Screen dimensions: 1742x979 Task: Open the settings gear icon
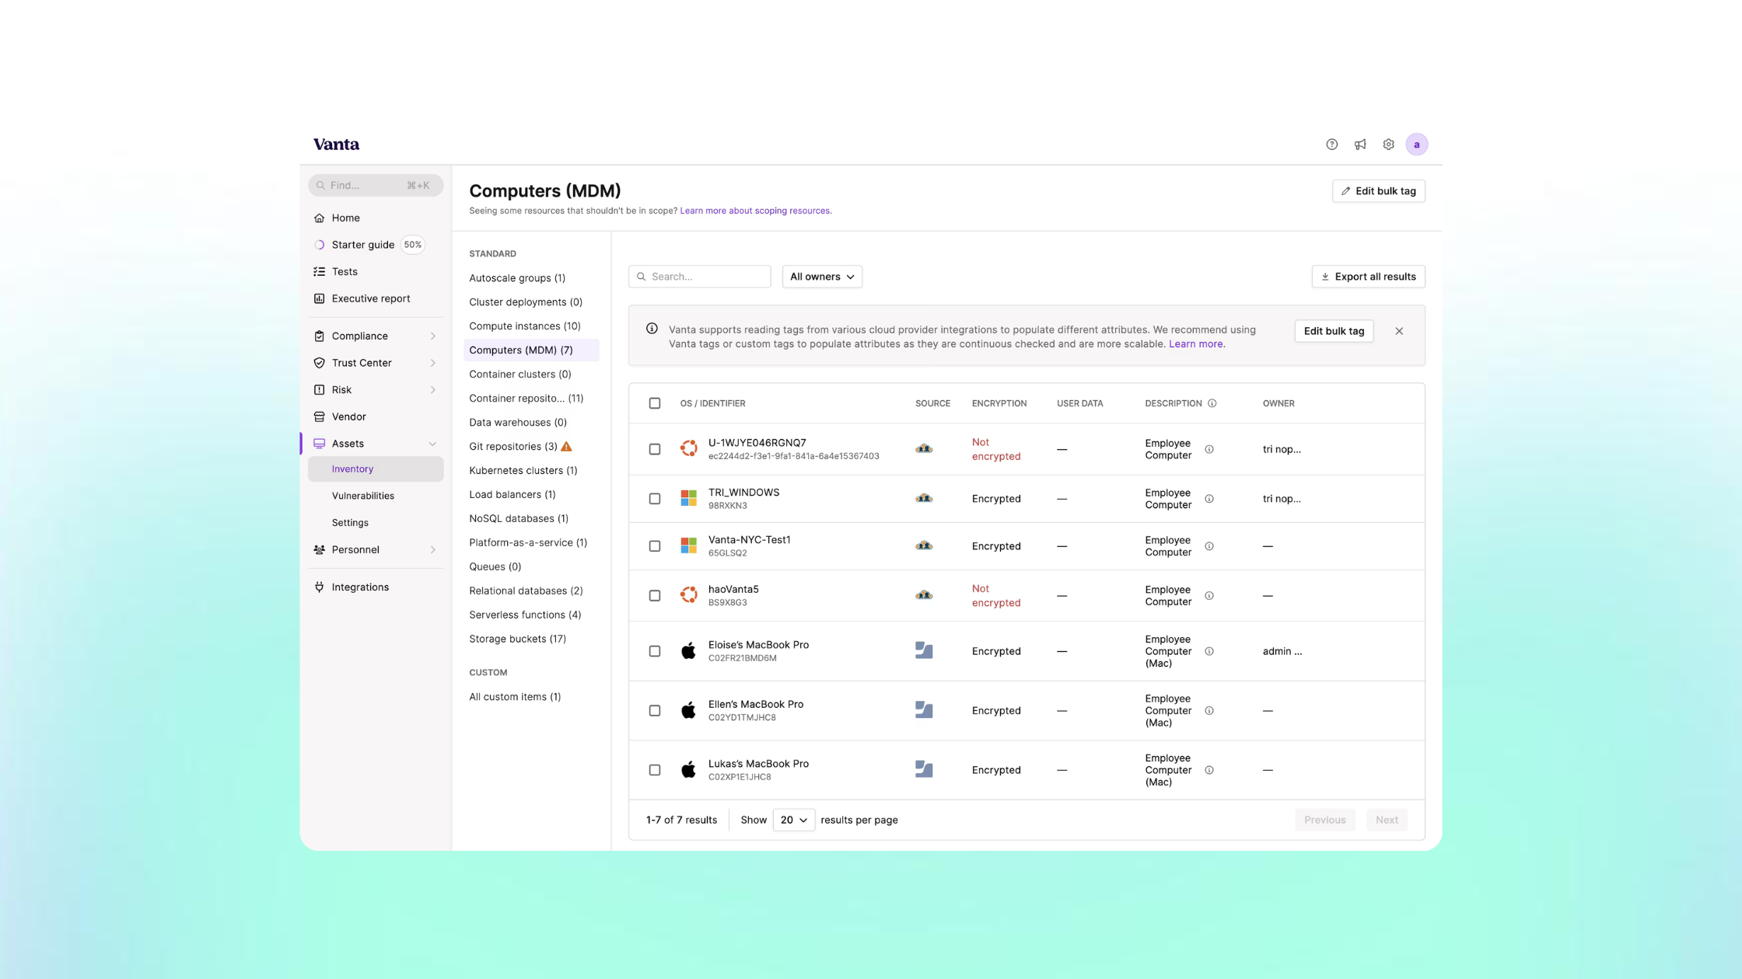[1388, 145]
